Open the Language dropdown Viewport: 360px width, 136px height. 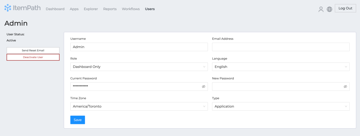pyautogui.click(x=281, y=67)
